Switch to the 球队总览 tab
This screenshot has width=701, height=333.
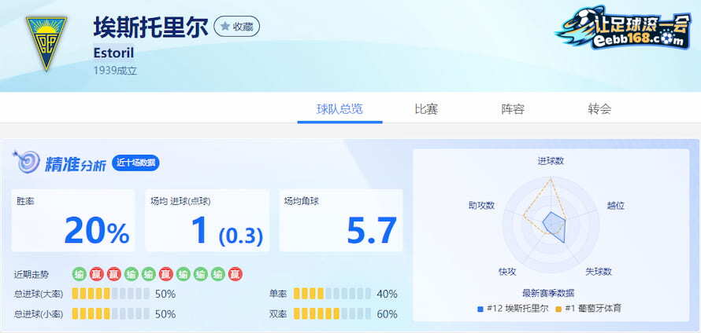pyautogui.click(x=339, y=109)
